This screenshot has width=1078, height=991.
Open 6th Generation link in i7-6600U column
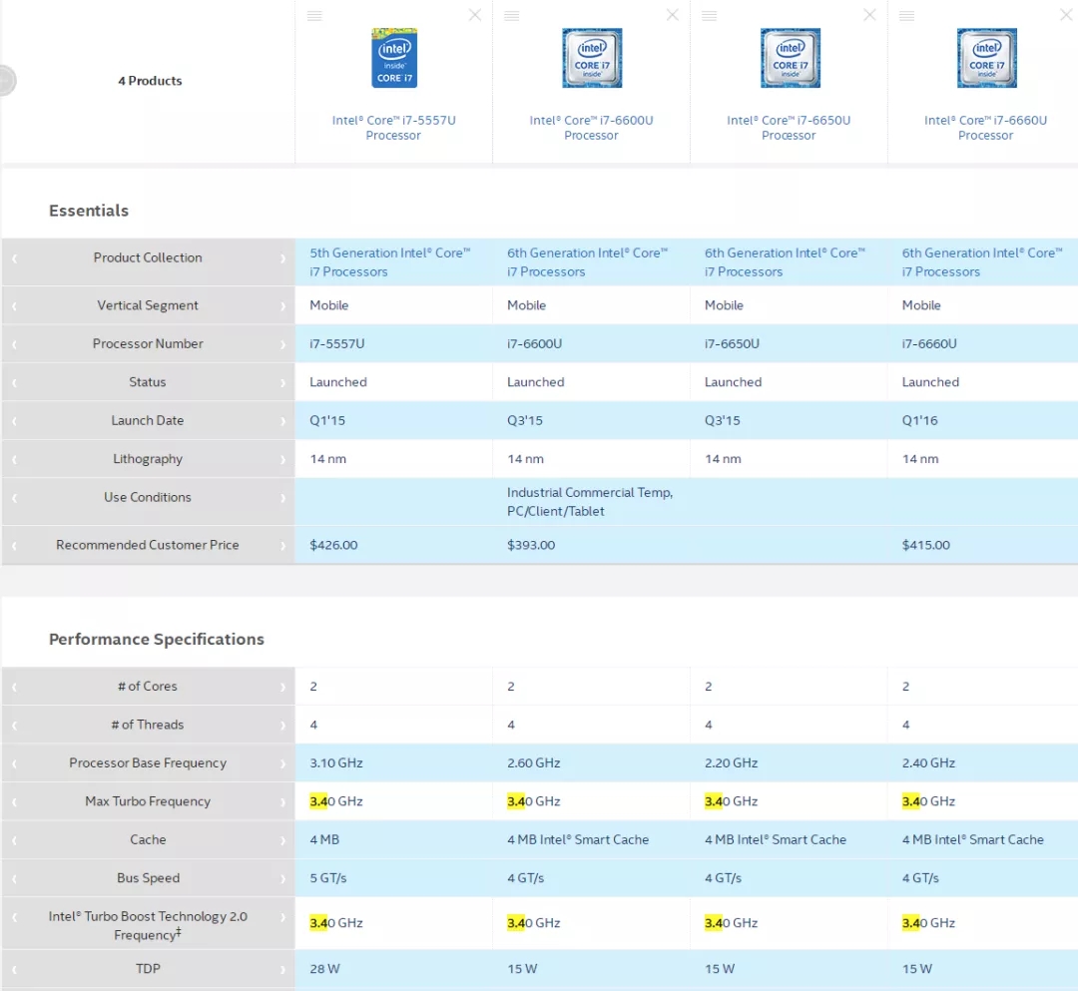(587, 262)
